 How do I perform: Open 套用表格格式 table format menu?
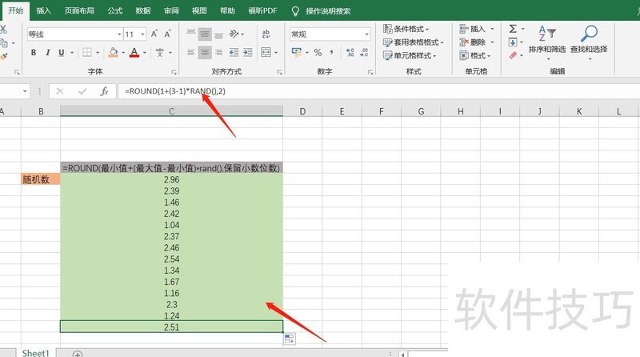414,42
